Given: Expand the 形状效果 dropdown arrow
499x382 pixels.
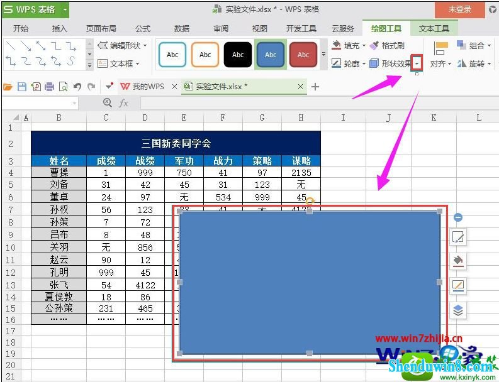Looking at the screenshot, I should click(417, 64).
